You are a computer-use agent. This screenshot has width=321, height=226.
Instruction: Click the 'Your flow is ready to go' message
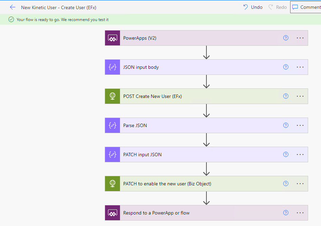click(x=62, y=20)
